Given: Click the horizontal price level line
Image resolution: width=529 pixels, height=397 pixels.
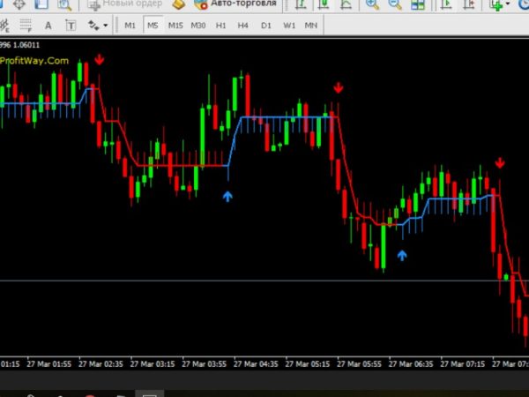Looking at the screenshot, I should pyautogui.click(x=264, y=281).
